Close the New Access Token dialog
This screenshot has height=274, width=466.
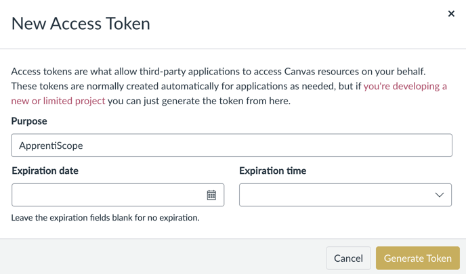pyautogui.click(x=451, y=14)
